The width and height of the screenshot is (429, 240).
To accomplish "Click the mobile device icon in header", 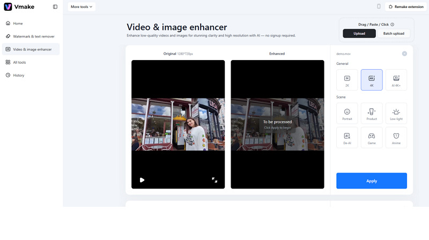I will pos(379,6).
